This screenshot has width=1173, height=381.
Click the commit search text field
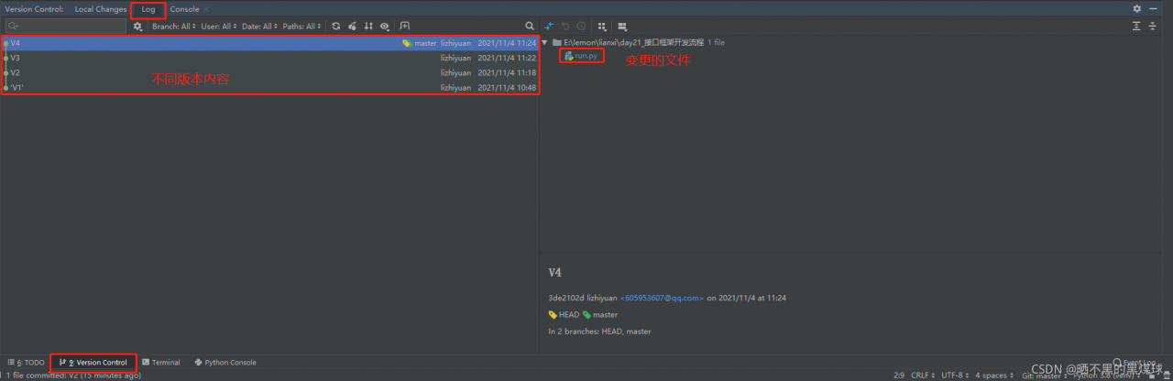point(65,27)
